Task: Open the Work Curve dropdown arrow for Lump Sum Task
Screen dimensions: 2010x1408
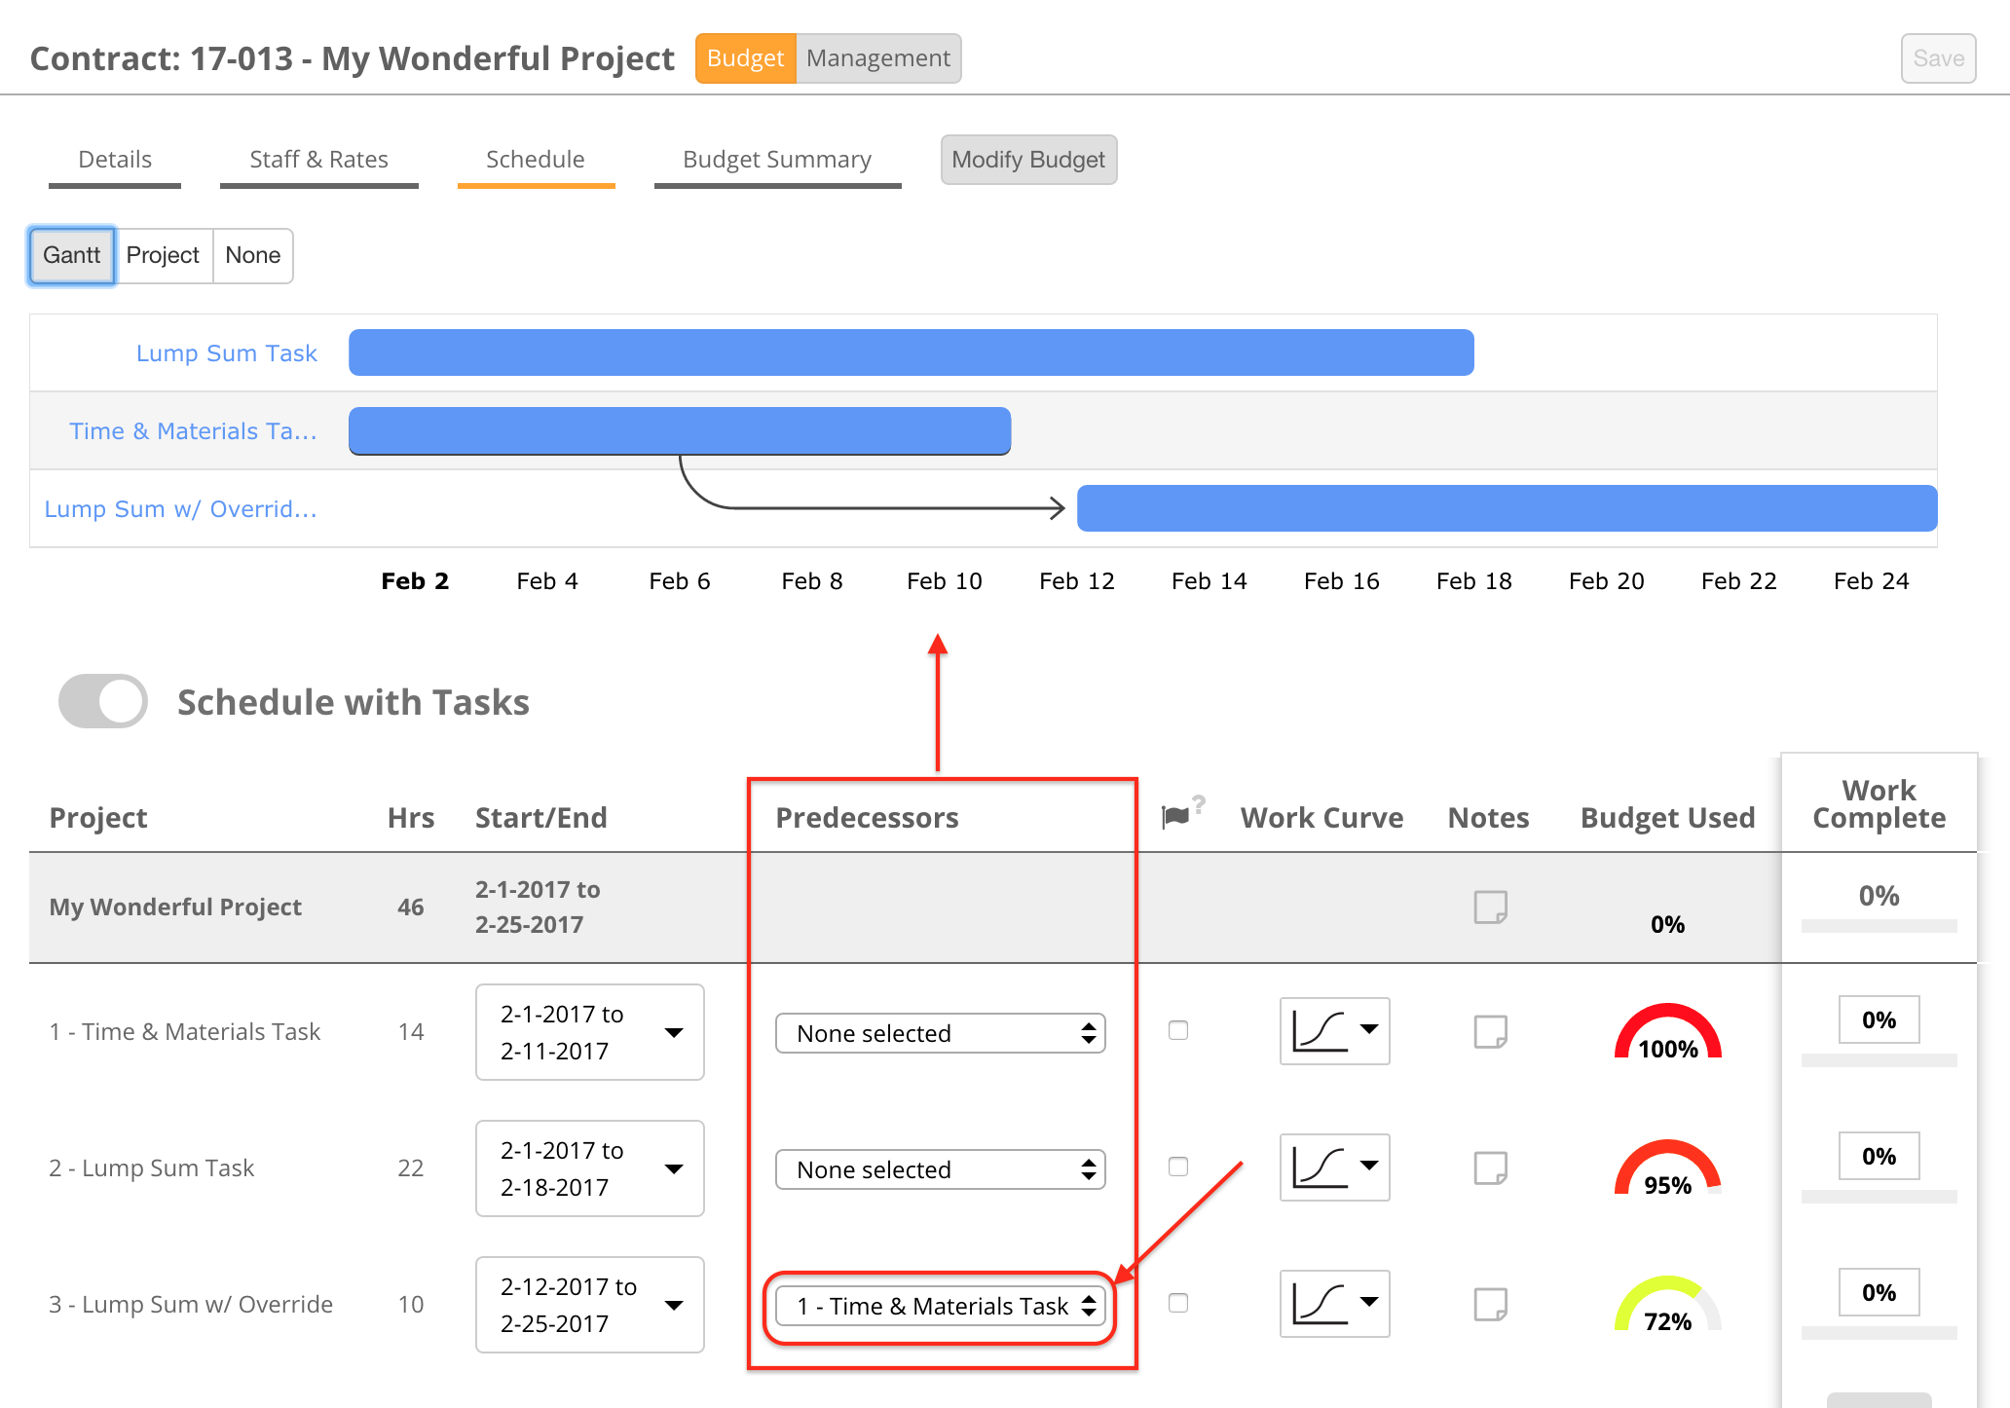Action: pyautogui.click(x=1368, y=1167)
